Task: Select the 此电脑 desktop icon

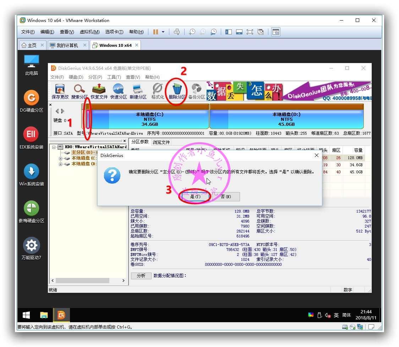Action: click(x=32, y=65)
